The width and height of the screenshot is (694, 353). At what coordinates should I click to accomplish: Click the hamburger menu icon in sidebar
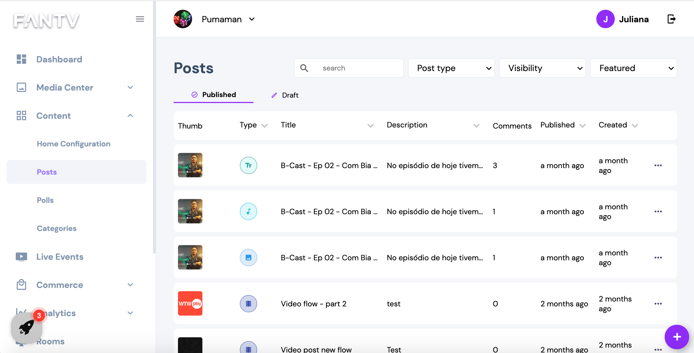[x=140, y=19]
